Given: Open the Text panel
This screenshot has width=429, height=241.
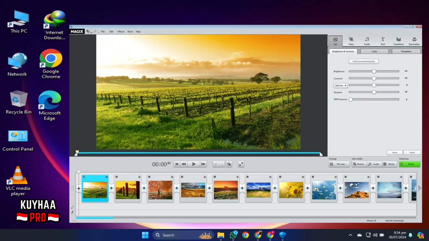Looking at the screenshot, I should pos(383,41).
